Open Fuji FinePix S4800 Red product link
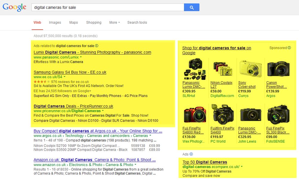 (193, 130)
